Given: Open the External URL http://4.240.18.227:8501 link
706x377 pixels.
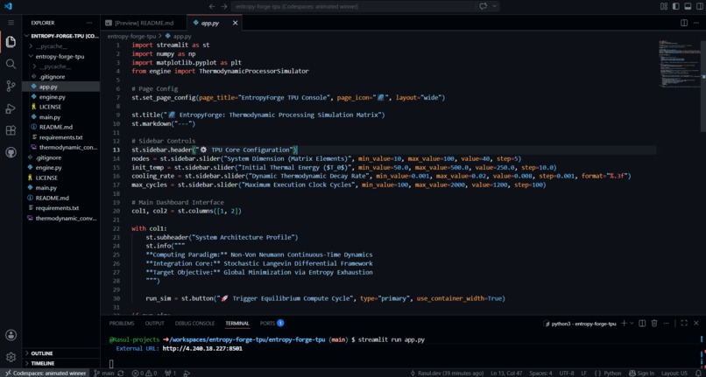Looking at the screenshot, I should point(202,349).
